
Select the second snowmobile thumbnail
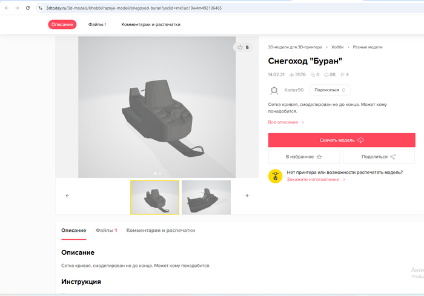click(206, 197)
